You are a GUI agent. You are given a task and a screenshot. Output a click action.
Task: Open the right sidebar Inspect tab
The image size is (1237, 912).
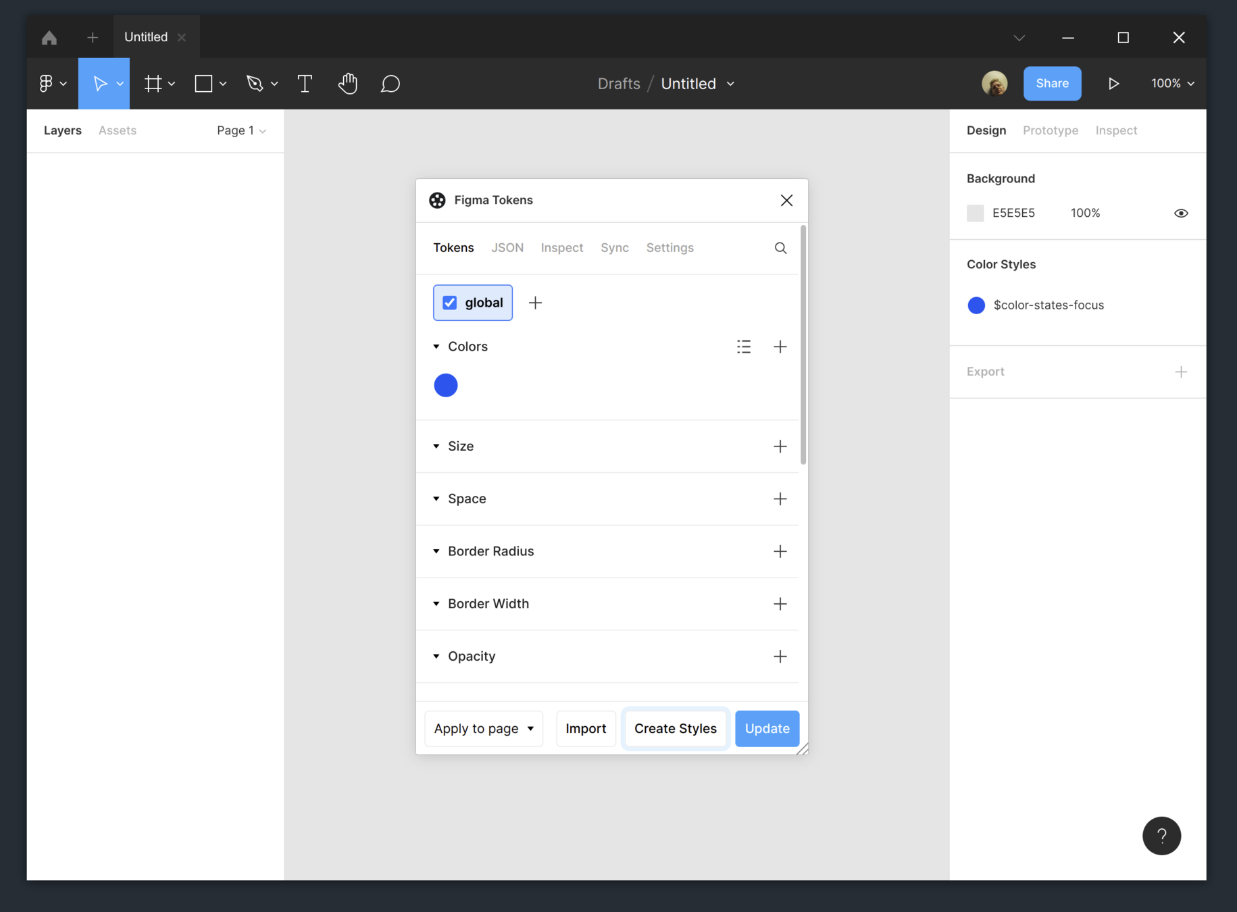tap(1116, 130)
